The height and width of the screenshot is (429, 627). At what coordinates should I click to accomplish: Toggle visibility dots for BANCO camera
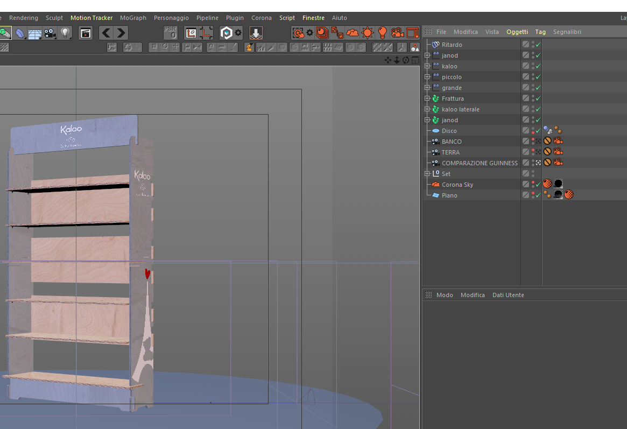[x=533, y=142]
